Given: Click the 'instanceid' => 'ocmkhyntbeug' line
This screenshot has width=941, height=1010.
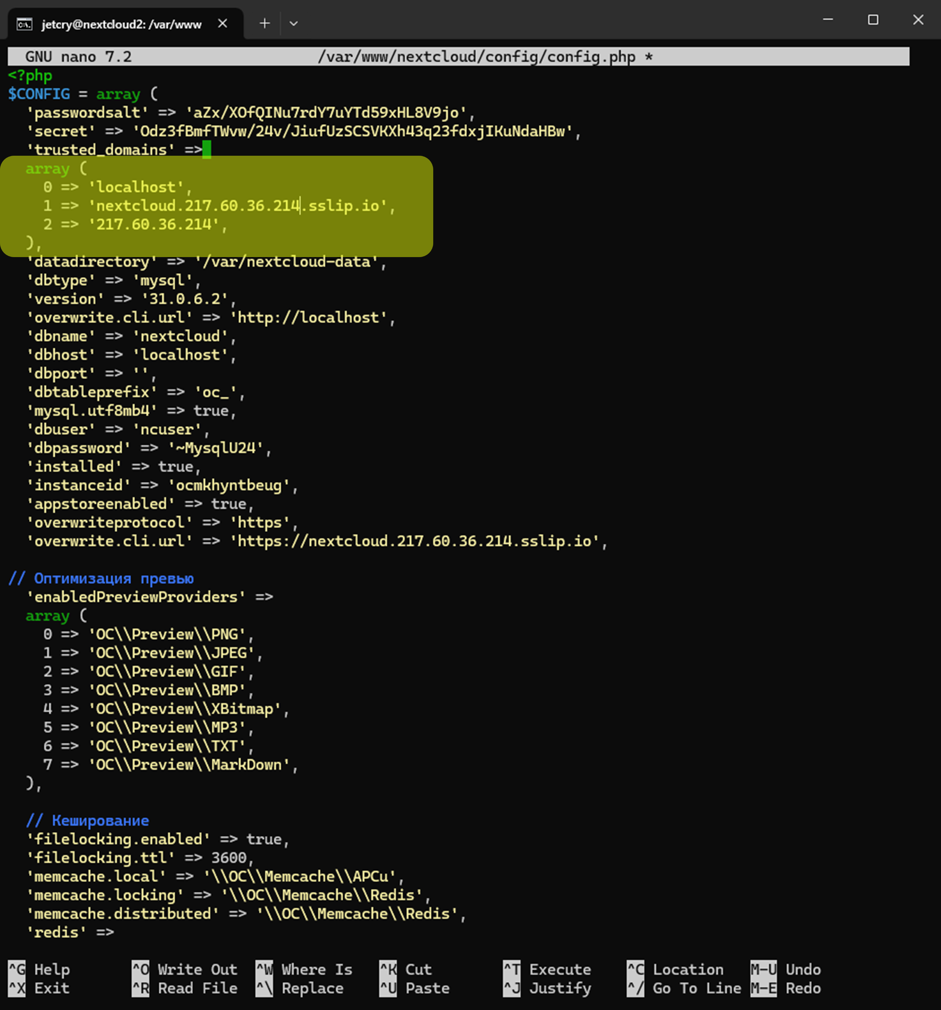Looking at the screenshot, I should pos(162,485).
